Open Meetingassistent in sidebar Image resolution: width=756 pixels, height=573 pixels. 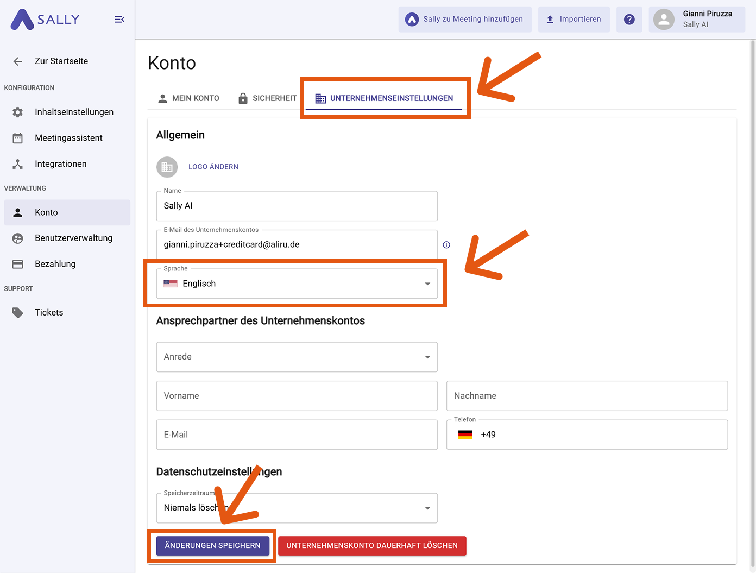[x=67, y=138]
